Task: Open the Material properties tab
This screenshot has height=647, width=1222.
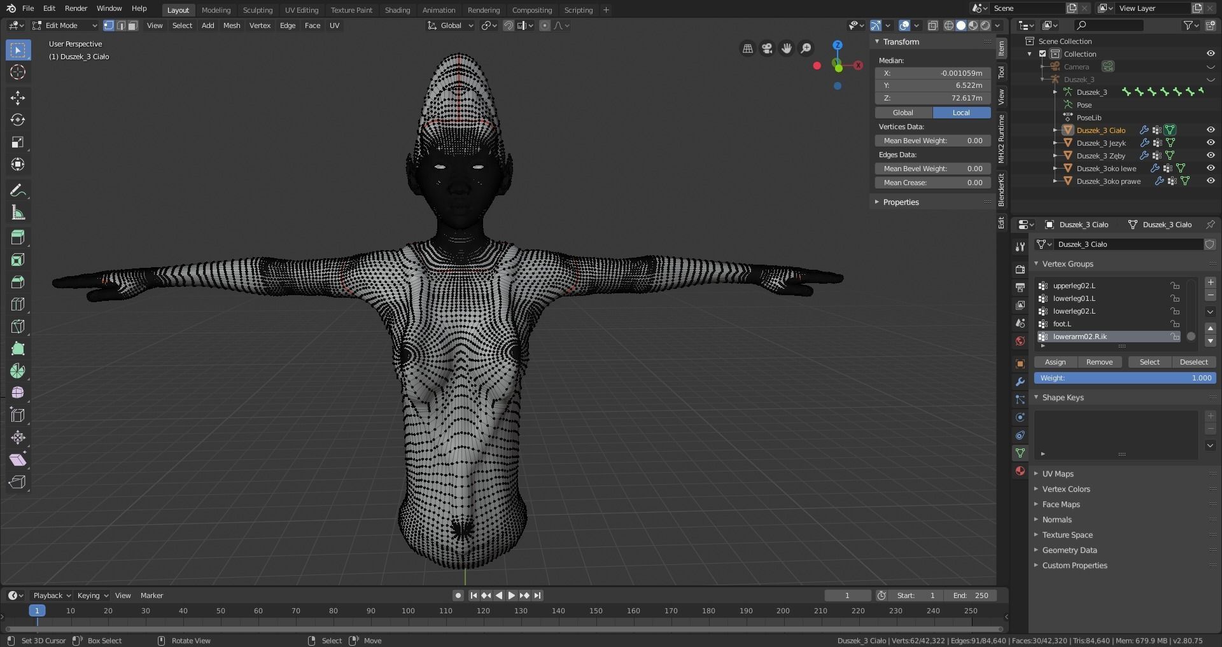Action: point(1020,471)
